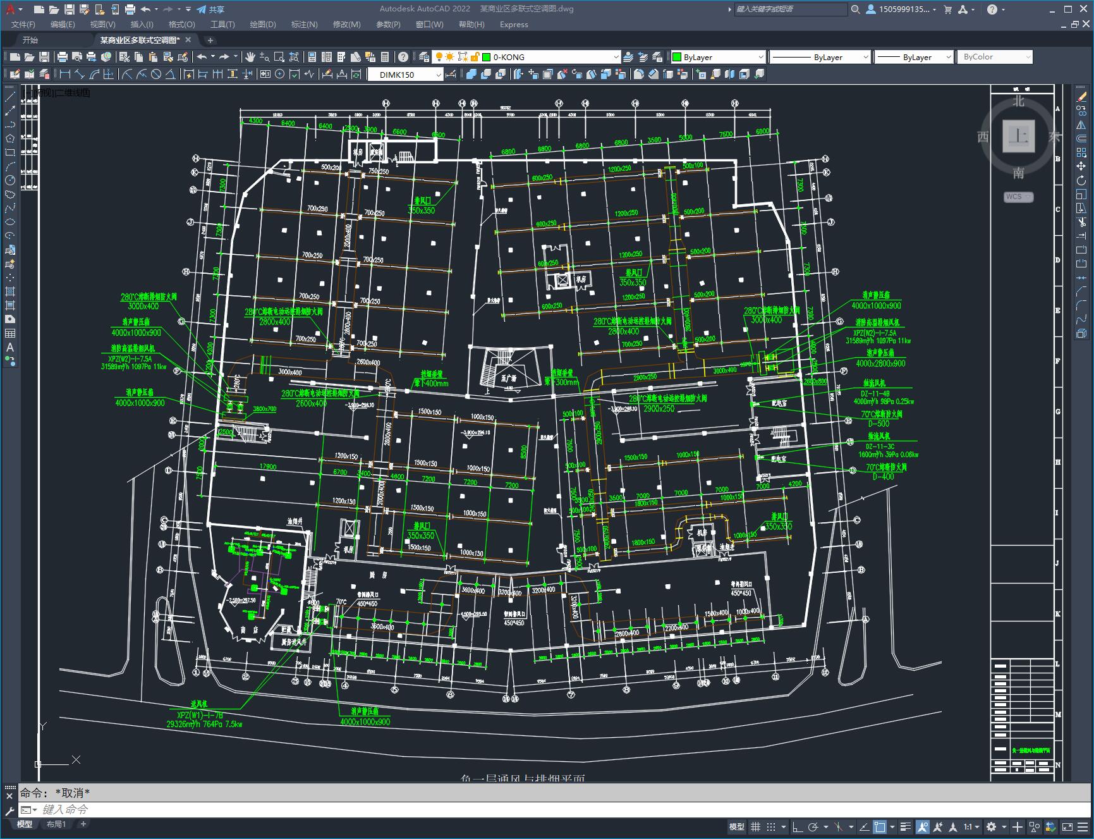Select the Trim scissors tool in right toolbar

(1081, 222)
